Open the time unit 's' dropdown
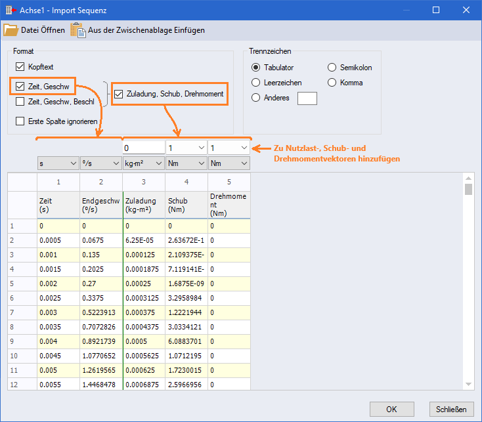This screenshot has width=482, height=422. [58, 163]
